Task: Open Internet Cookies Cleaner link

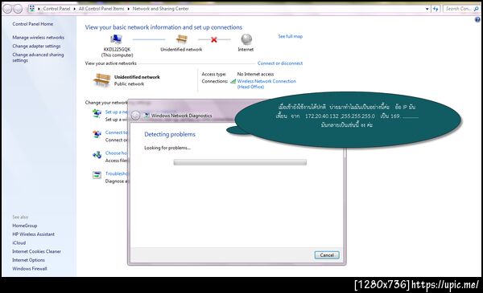Action: 36,251
